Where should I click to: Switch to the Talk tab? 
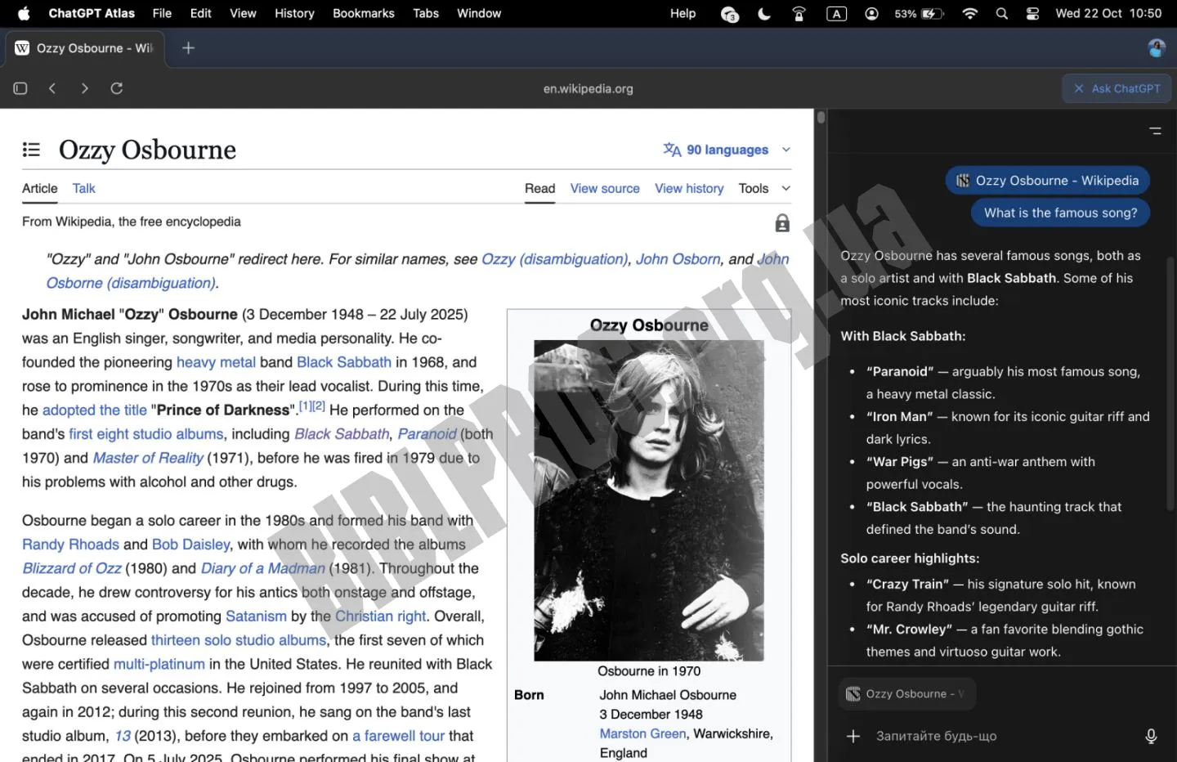point(83,188)
